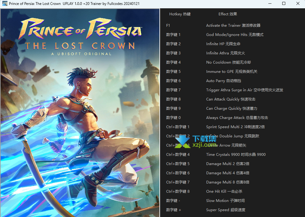Click the 'Infinite HP 无限生命' effect text
The image size is (305, 217).
point(223,44)
